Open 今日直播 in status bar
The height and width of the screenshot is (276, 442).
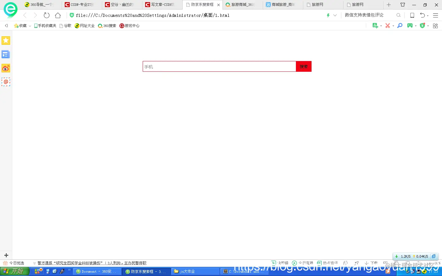tap(303, 263)
